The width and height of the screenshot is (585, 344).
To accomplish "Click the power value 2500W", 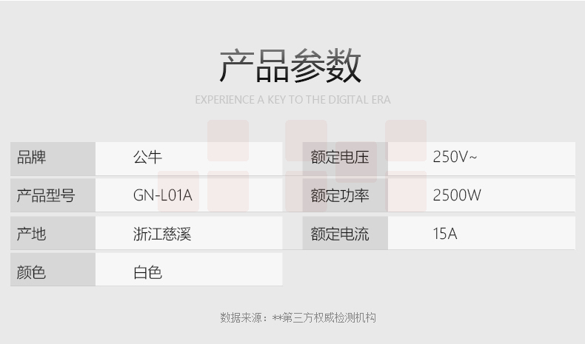I will (x=457, y=196).
